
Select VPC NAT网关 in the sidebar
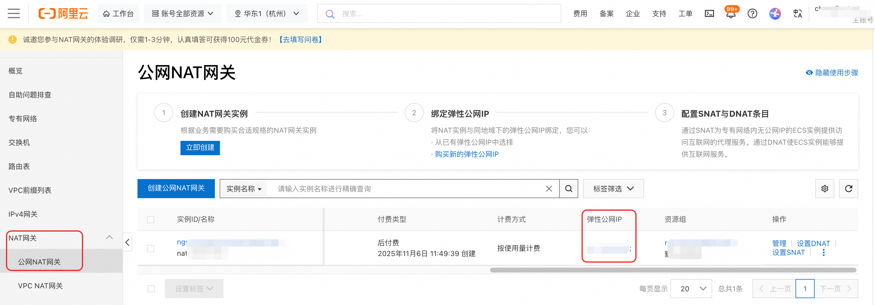point(40,286)
